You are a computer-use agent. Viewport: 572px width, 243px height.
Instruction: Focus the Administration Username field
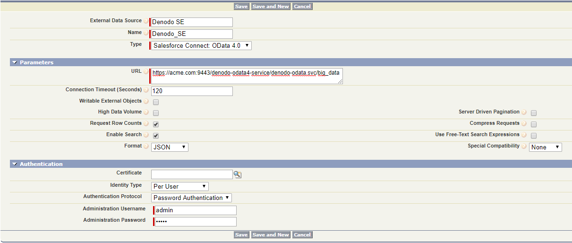coord(196,210)
